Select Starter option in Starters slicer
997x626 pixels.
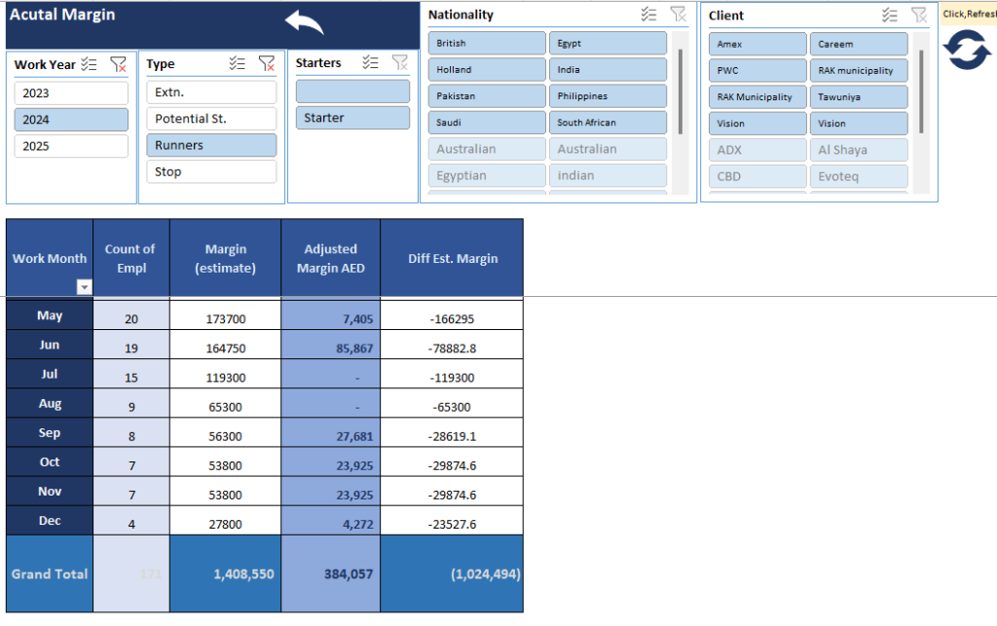352,118
